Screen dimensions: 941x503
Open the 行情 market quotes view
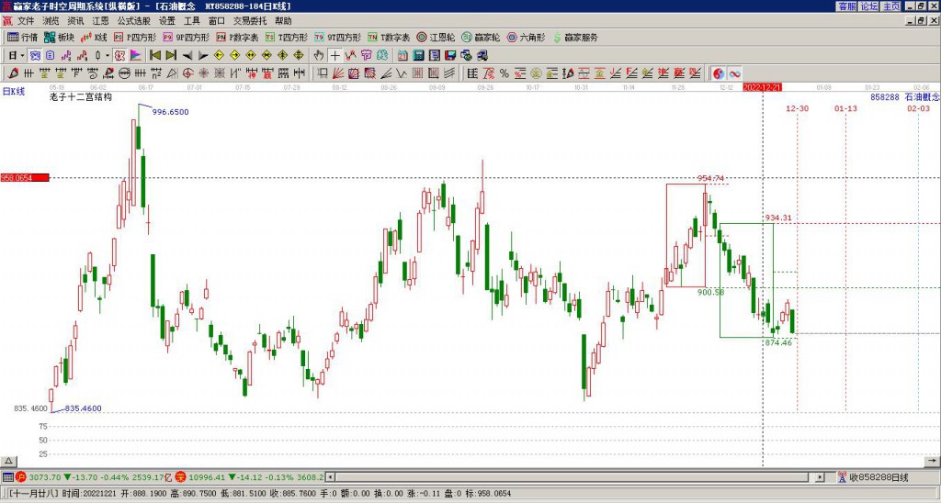point(22,37)
